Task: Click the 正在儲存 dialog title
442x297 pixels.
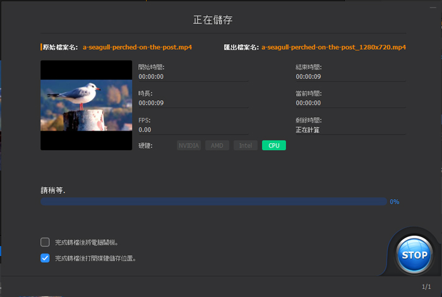Action: (x=213, y=20)
